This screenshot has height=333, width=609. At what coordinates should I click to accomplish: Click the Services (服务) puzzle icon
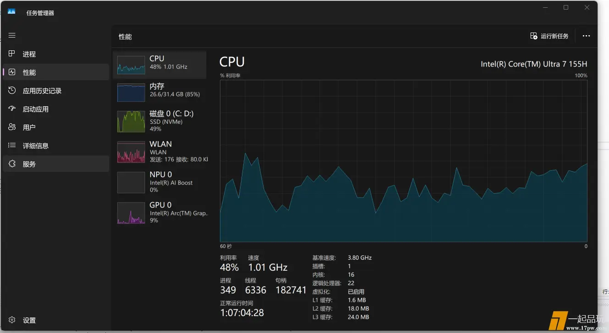coord(12,164)
